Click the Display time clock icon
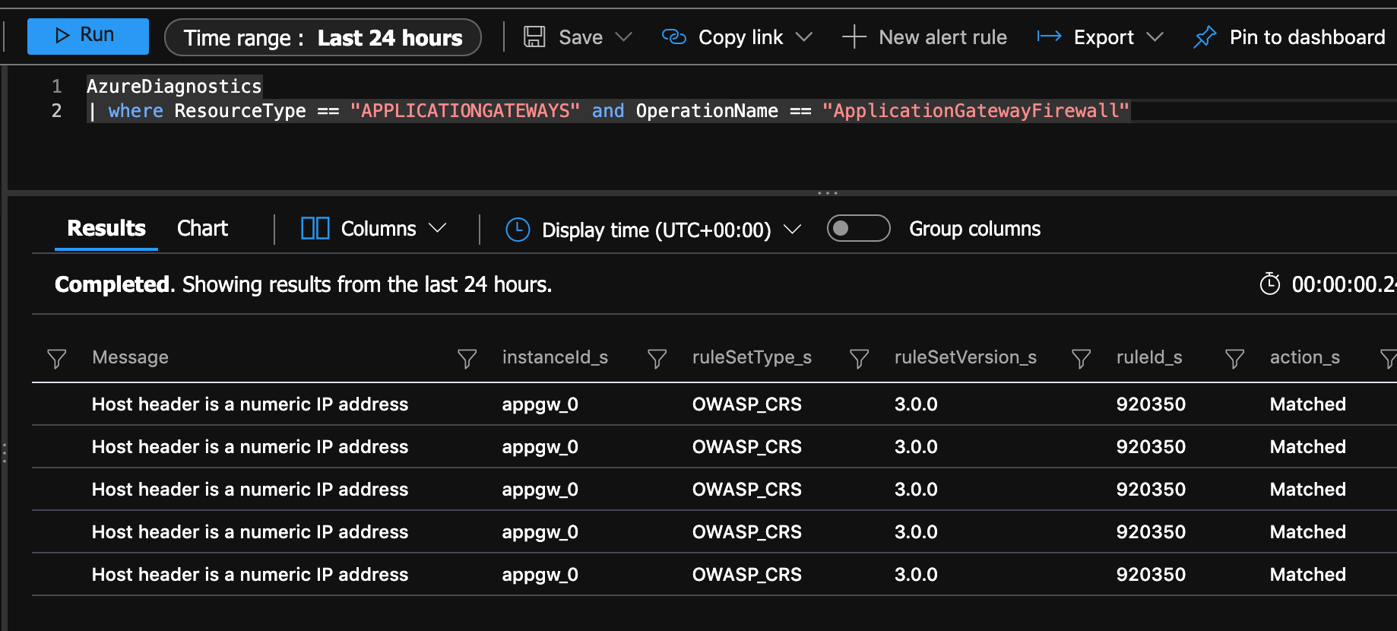Image resolution: width=1397 pixels, height=631 pixels. coord(518,229)
